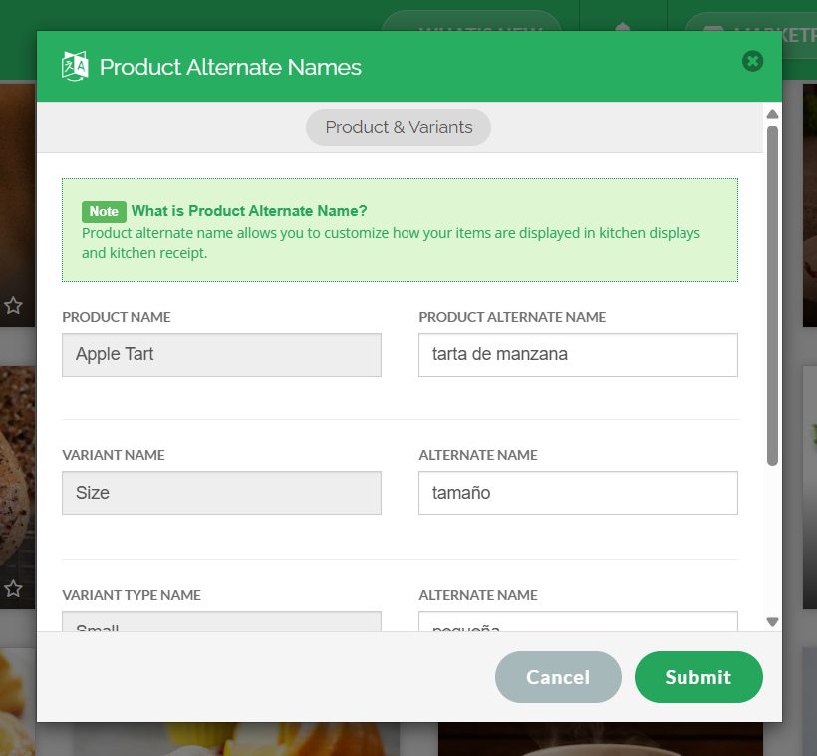Screen dimensions: 817x756
Task: Click the upper favorite star icon
Action: click(13, 306)
